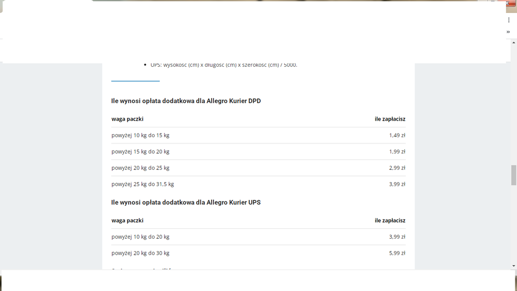The height and width of the screenshot is (291, 517).
Task: Click row 'powyżej 20 kg do 30 kg'
Action: 258,253
